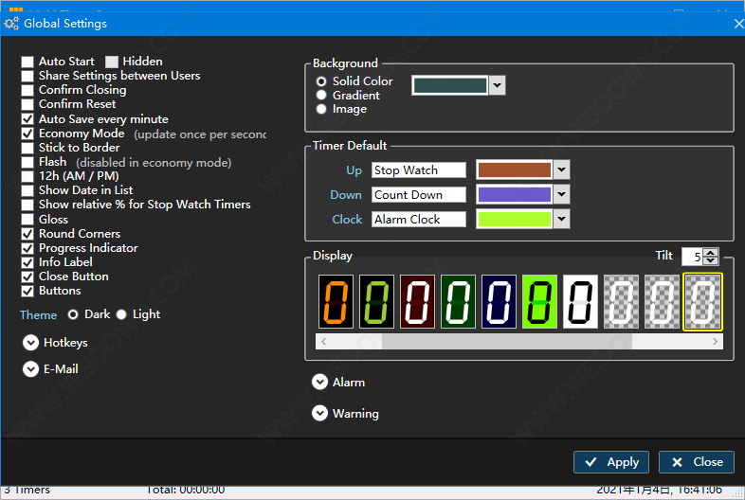Expand the Alarm section

tap(319, 382)
